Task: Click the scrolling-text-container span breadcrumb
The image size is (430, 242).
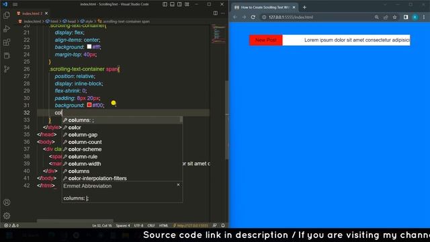Action: [124, 21]
